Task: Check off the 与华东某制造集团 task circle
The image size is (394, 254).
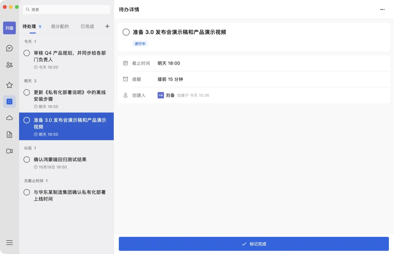Action: click(27, 192)
